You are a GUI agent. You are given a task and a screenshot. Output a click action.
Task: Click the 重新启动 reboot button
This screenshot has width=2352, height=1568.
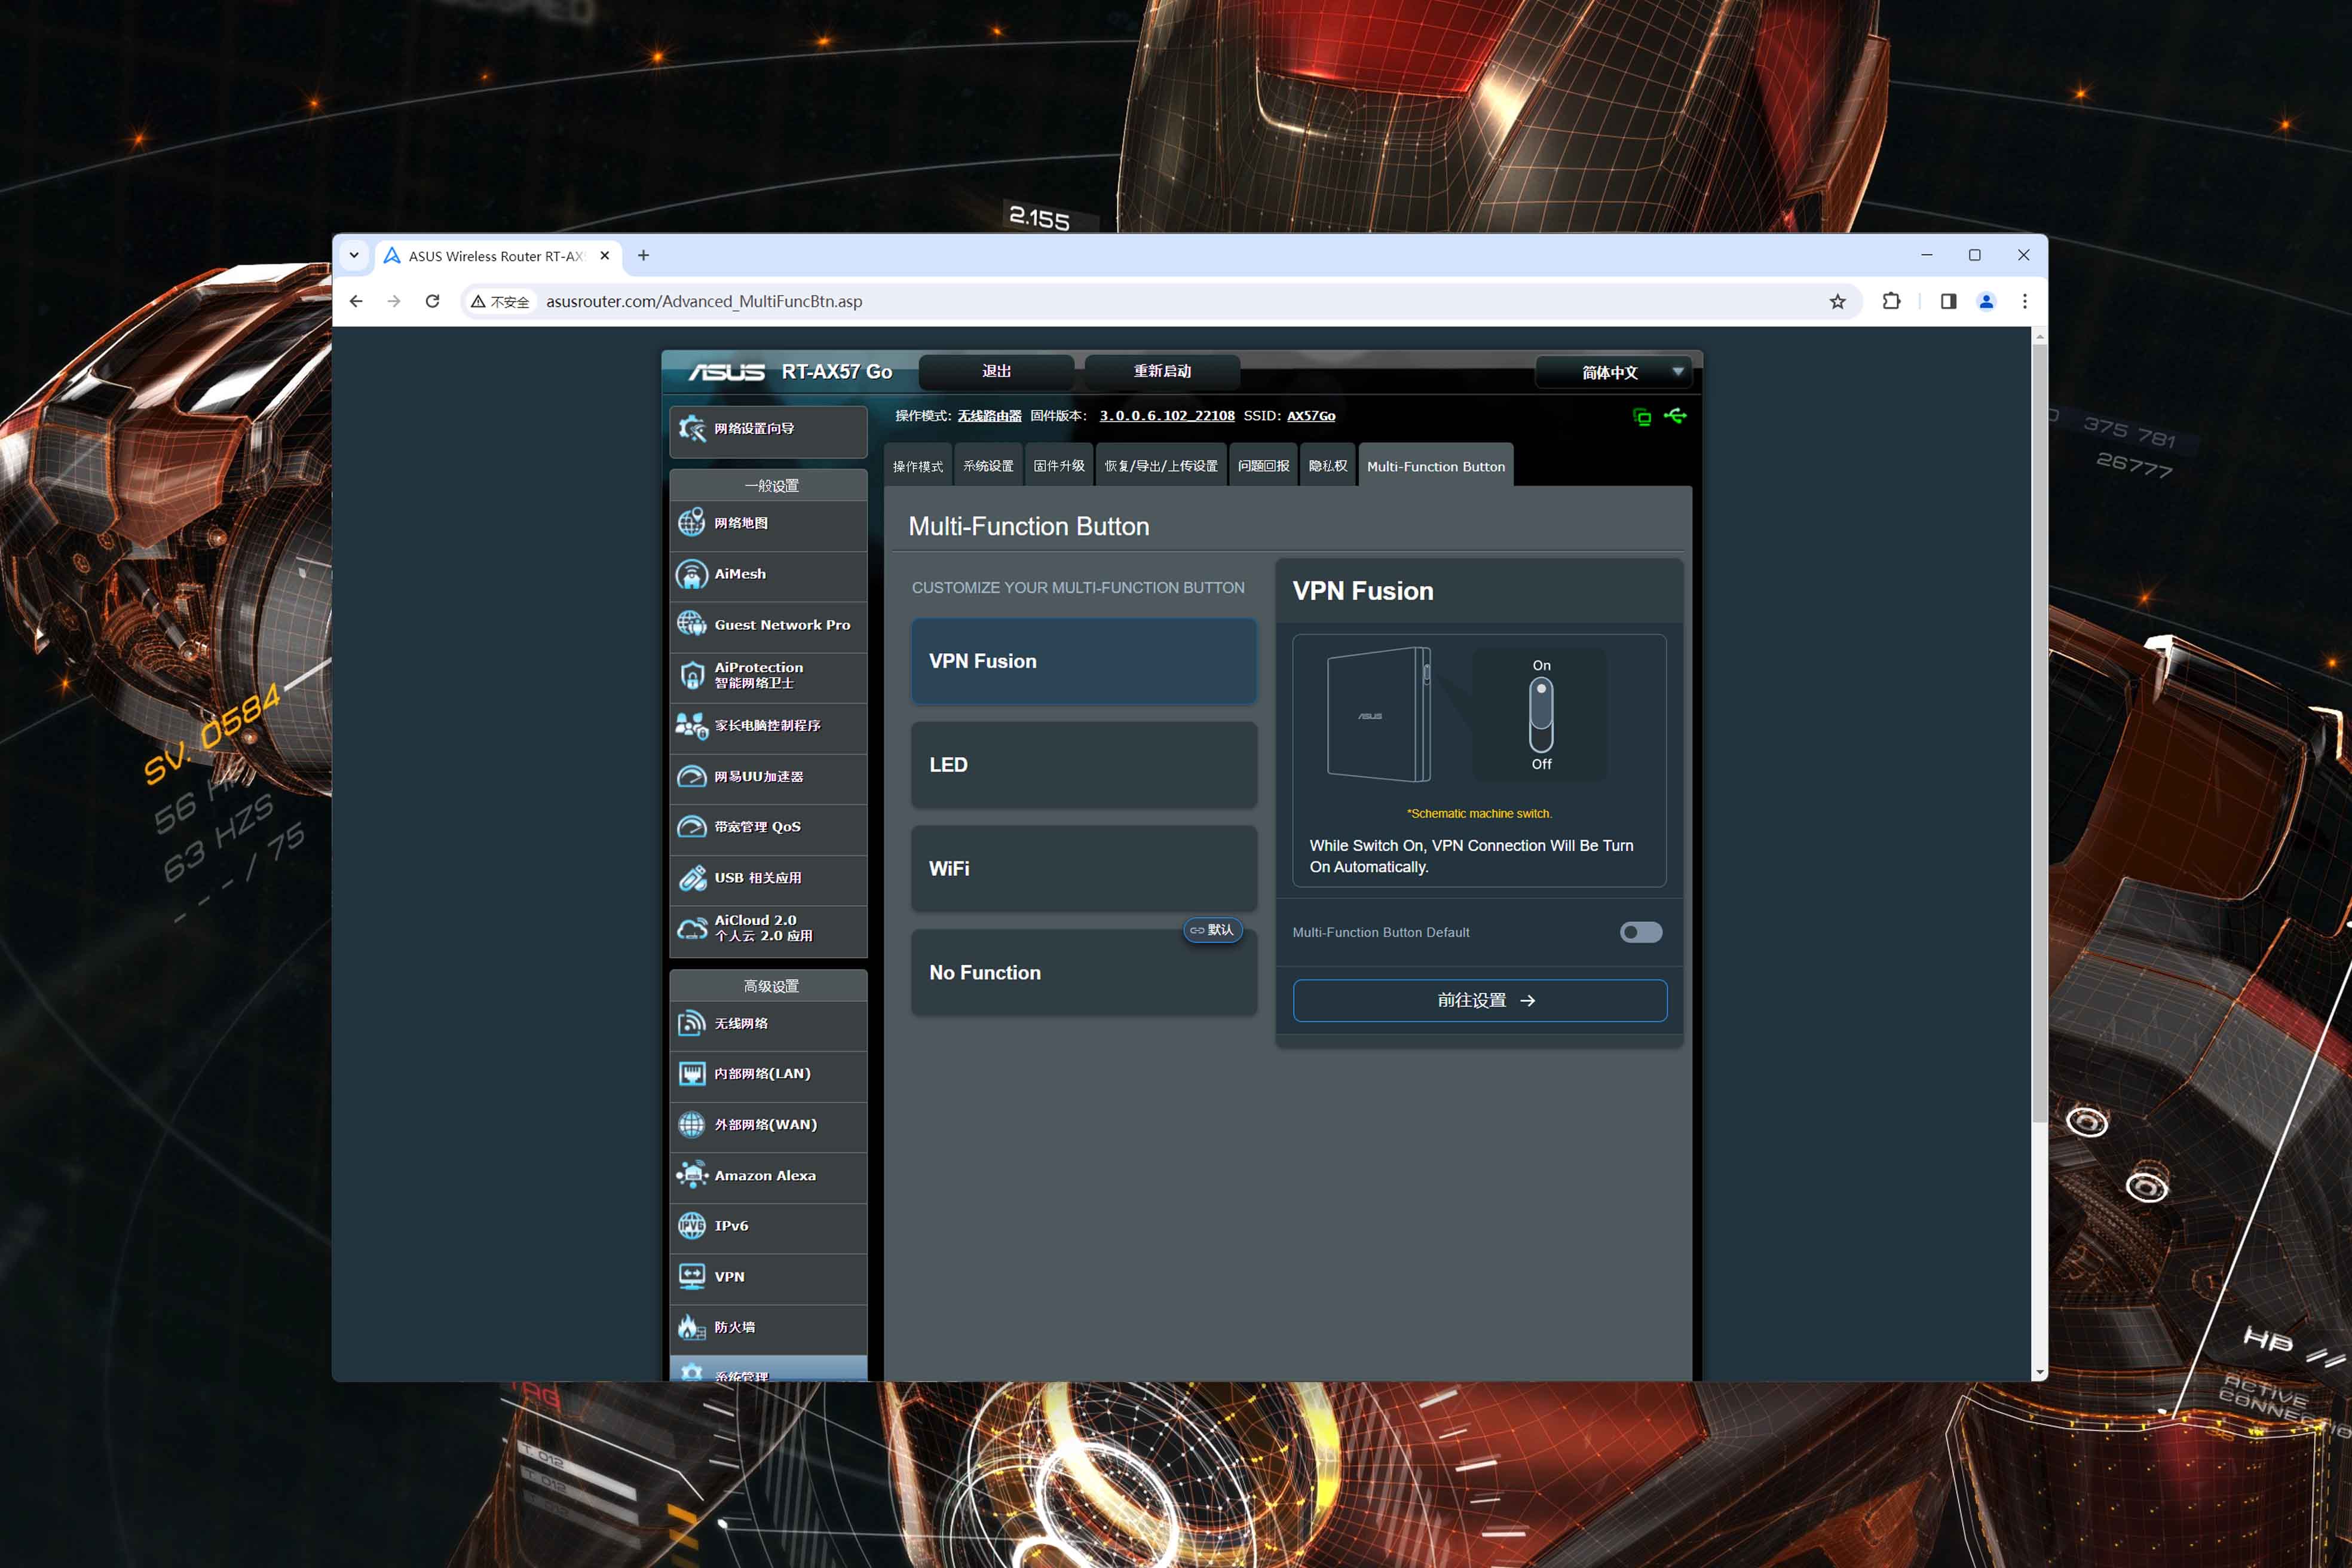coord(1162,371)
